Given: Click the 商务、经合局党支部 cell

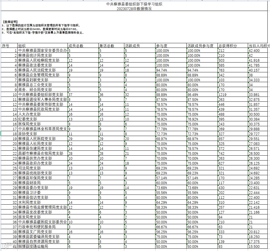Looking at the screenshot, I should pos(42,90).
